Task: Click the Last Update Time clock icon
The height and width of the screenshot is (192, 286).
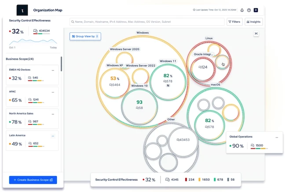Action: 194,10
